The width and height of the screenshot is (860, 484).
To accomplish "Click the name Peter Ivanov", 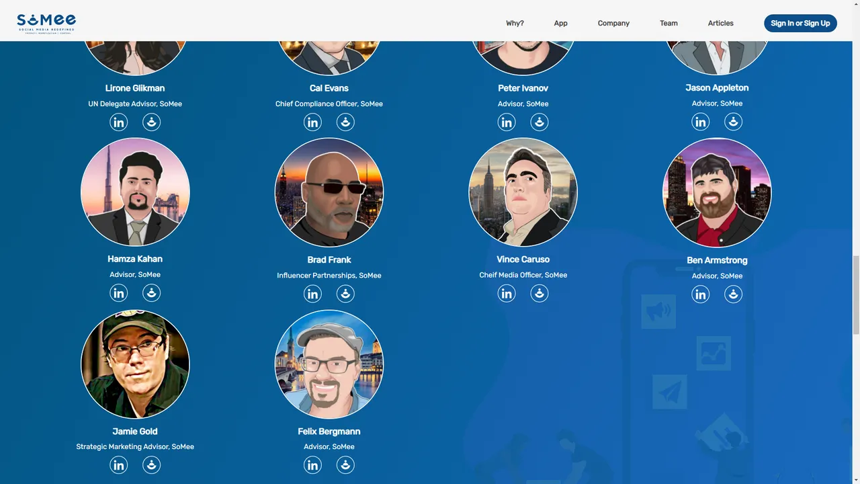I will pyautogui.click(x=523, y=88).
